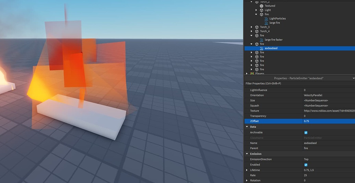This screenshot has width=355, height=183.
Task: Expand the Rotation property arrow
Action: click(247, 181)
